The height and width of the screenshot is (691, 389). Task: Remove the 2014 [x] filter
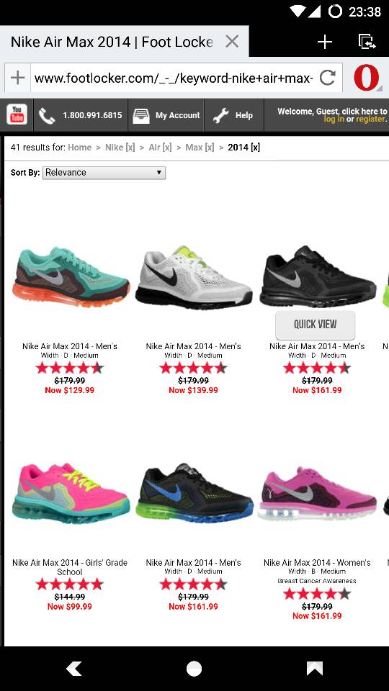[x=244, y=148]
